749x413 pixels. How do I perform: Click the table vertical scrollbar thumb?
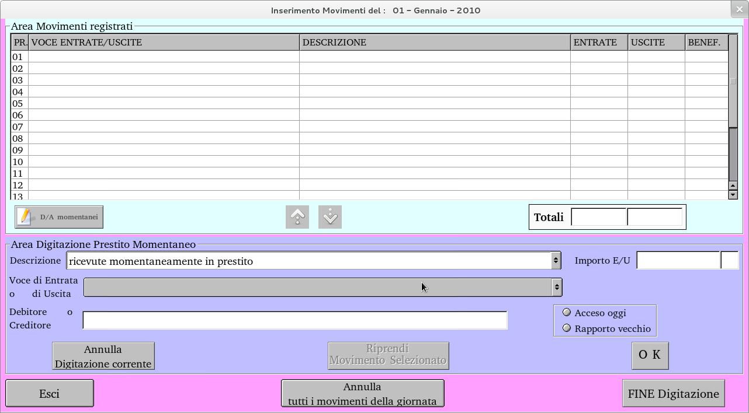[733, 82]
